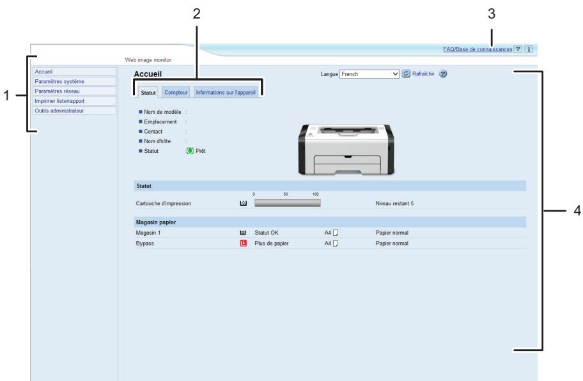This screenshot has width=583, height=381.
Task: Open Imprimer liste/rapport in the left menu
Action: tap(74, 101)
